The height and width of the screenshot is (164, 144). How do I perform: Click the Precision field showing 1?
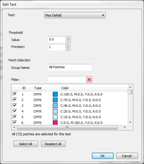tap(56, 47)
